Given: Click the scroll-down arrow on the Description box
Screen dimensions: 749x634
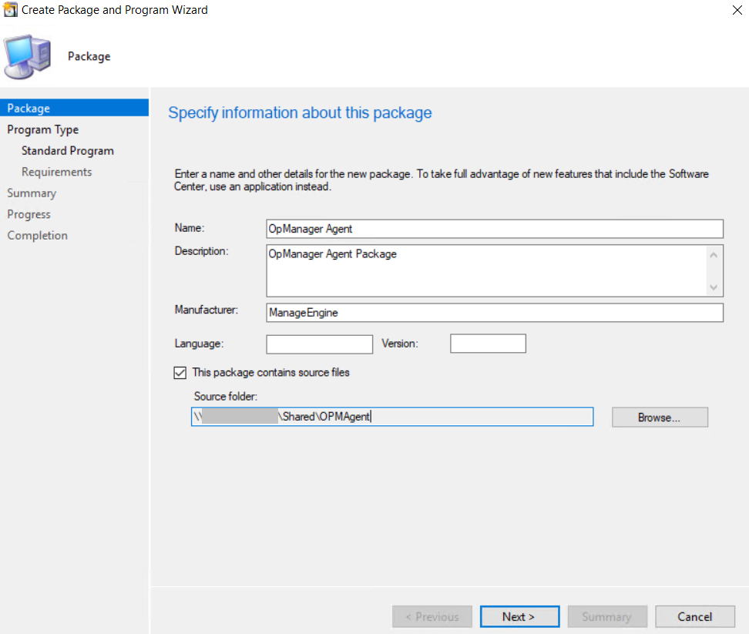Looking at the screenshot, I should (714, 287).
